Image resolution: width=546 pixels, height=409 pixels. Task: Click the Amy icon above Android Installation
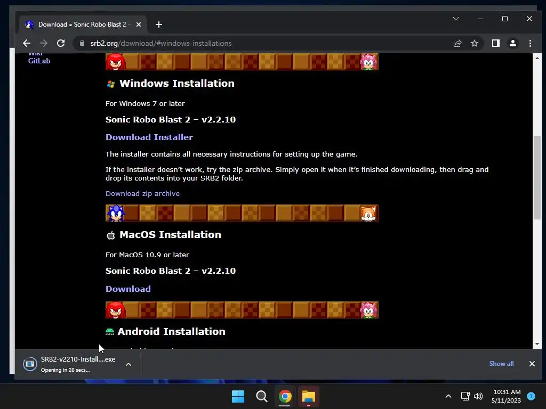click(368, 310)
